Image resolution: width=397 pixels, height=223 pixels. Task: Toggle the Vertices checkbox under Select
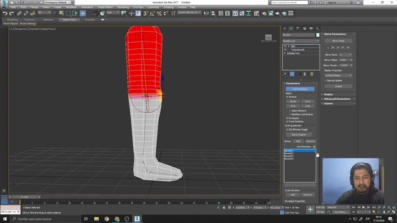[287, 97]
